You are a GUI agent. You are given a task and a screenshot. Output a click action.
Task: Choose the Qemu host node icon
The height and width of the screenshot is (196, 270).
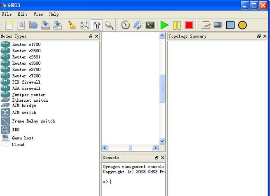click(x=5, y=138)
